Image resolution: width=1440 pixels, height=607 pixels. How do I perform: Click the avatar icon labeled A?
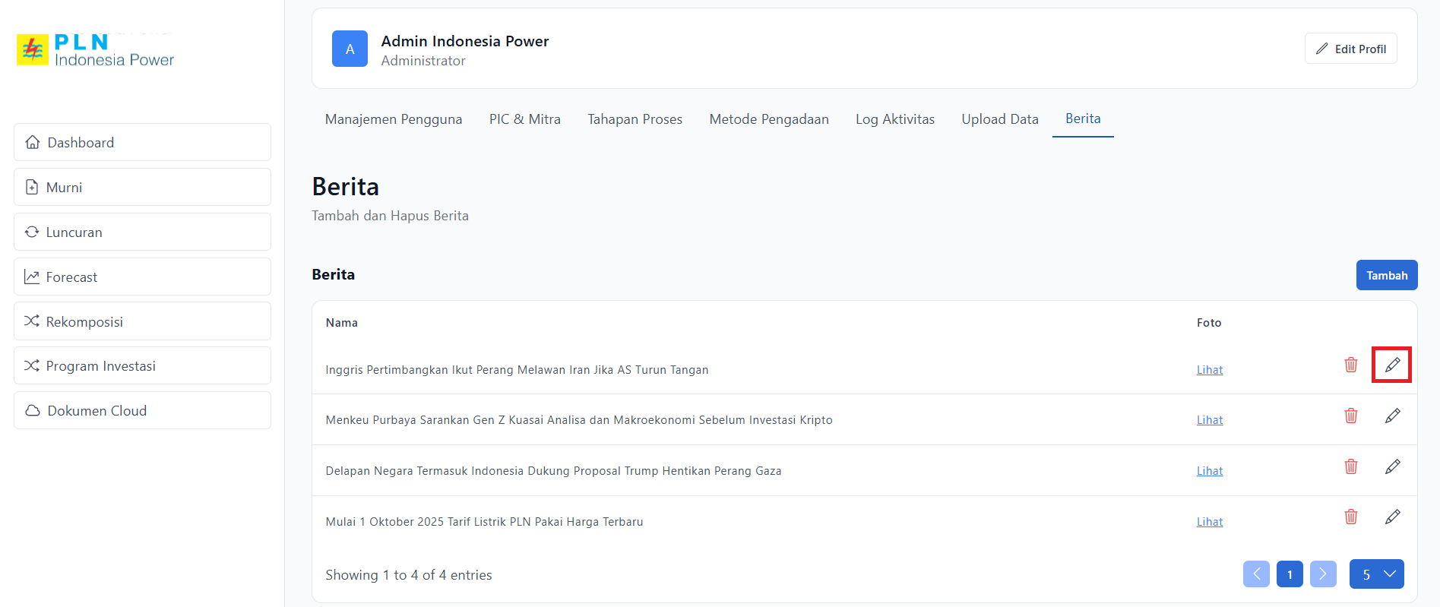[x=350, y=49]
